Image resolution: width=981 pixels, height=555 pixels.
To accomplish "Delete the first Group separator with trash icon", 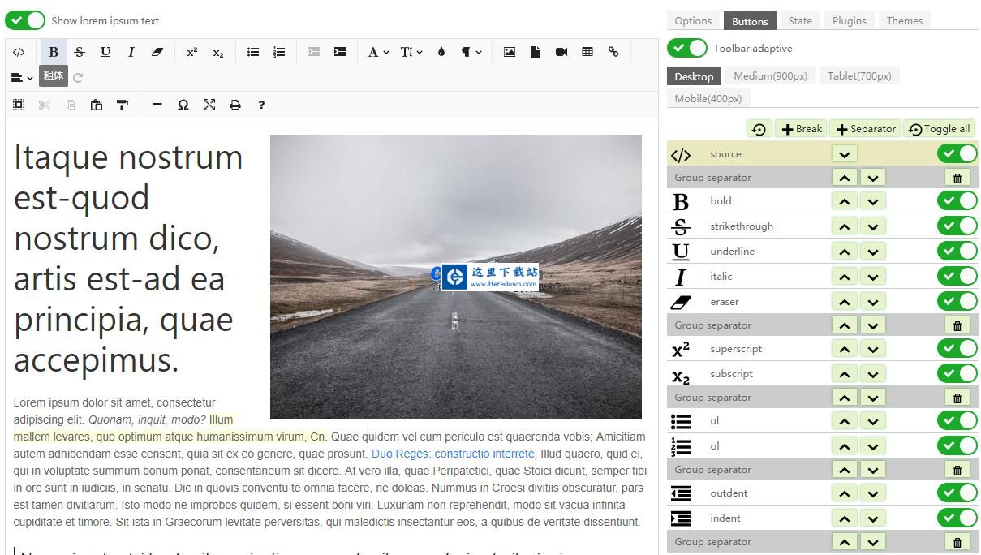I will click(957, 177).
